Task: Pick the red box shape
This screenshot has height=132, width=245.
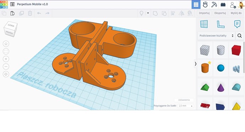Action: coord(236,50)
